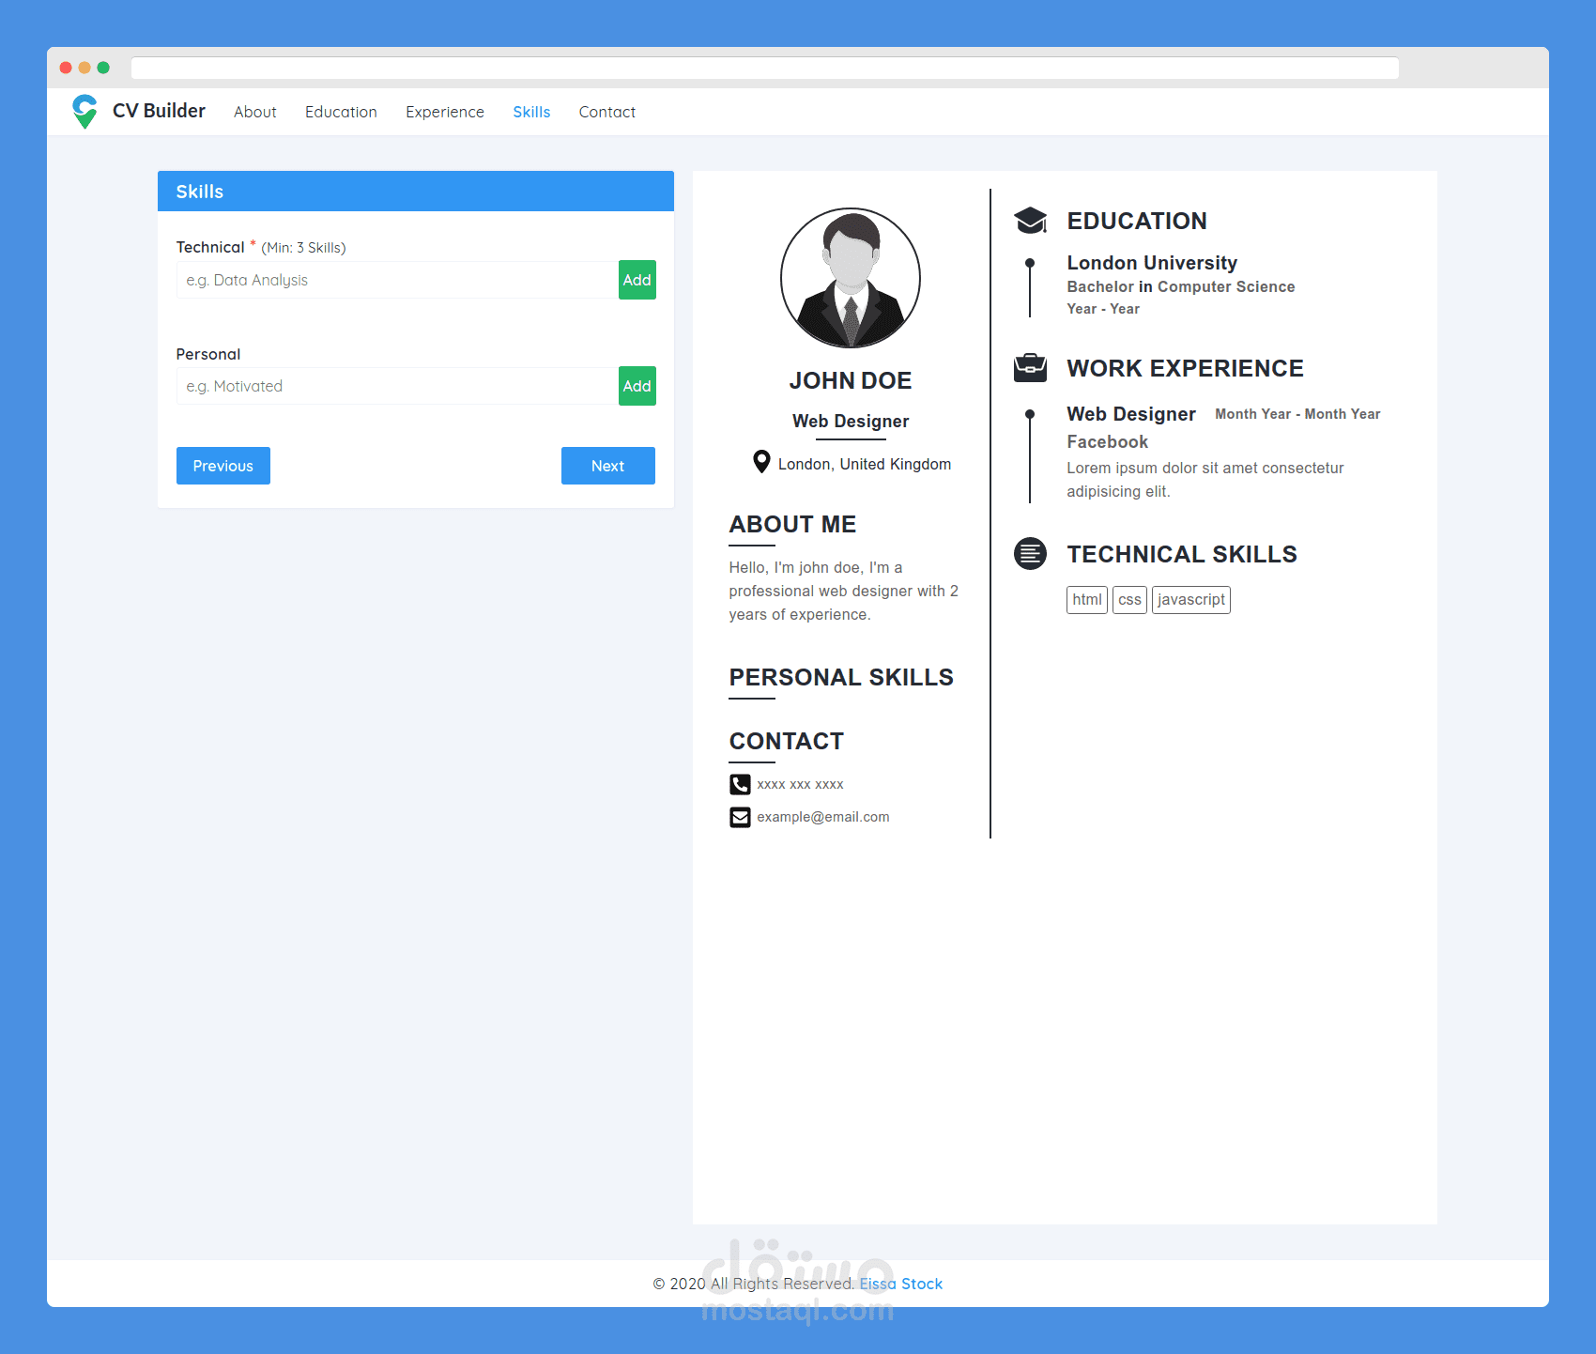Click the PERSONAL SKILLS heading

coord(841,677)
